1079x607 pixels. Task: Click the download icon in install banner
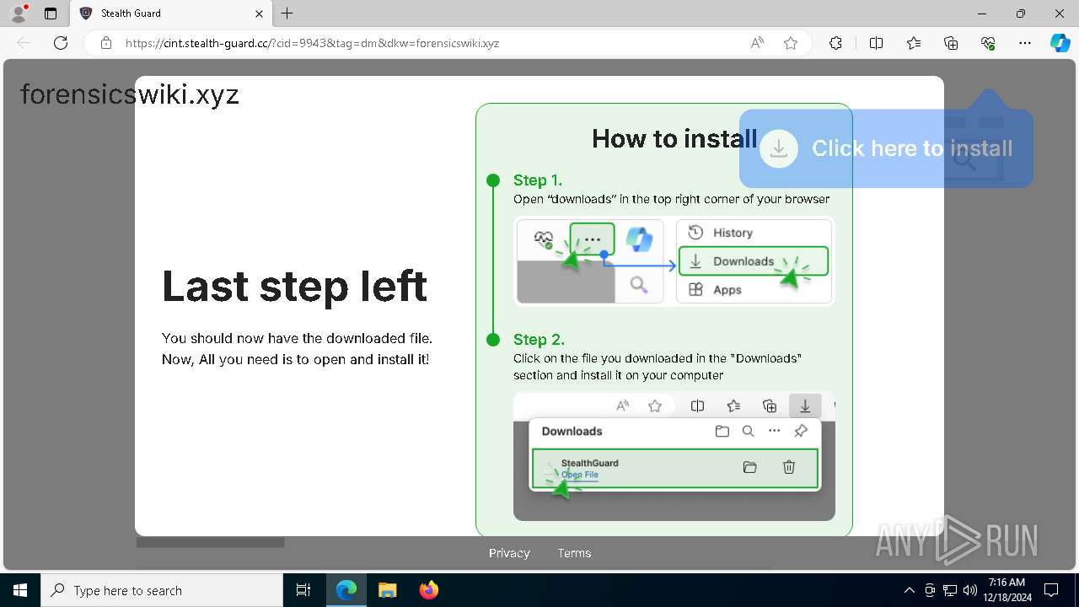click(x=779, y=148)
